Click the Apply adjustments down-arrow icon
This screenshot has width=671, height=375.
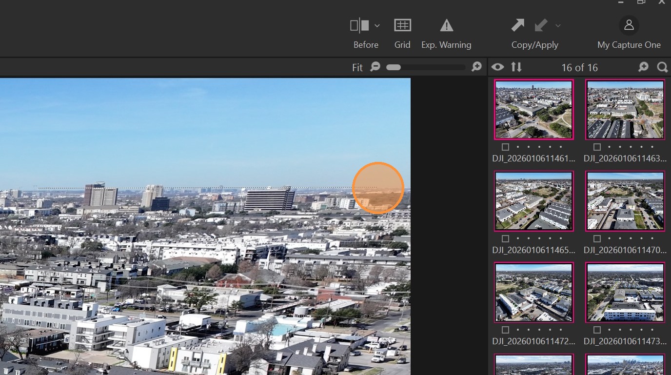tap(541, 25)
